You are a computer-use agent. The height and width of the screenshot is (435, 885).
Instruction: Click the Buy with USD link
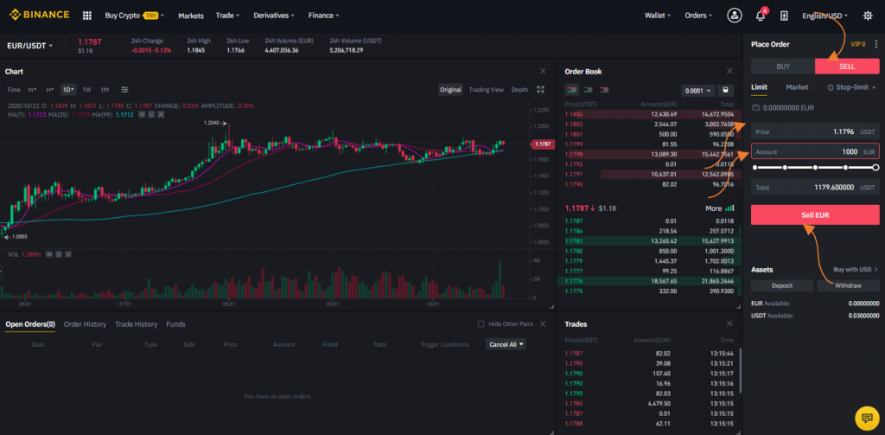[856, 270]
